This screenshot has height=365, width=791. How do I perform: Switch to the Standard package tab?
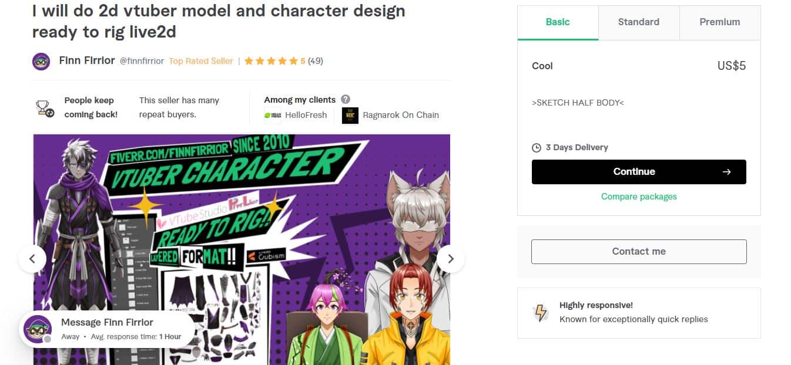[x=638, y=22]
